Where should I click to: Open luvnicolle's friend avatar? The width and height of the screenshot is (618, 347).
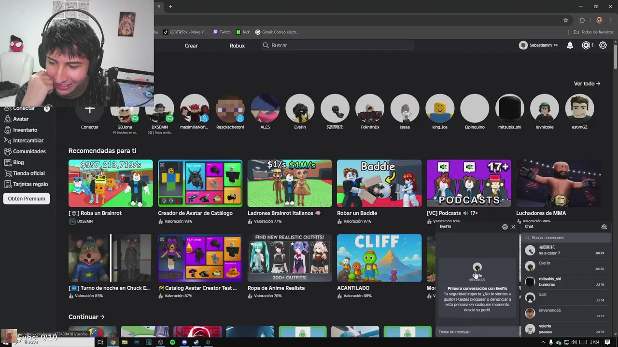[x=545, y=108]
